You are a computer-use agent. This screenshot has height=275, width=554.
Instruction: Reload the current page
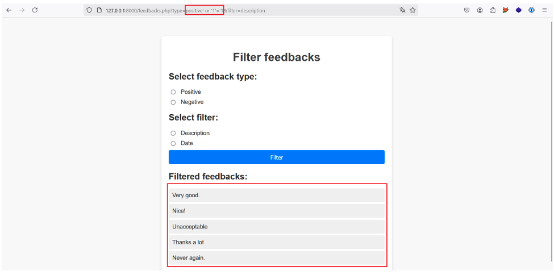click(35, 10)
